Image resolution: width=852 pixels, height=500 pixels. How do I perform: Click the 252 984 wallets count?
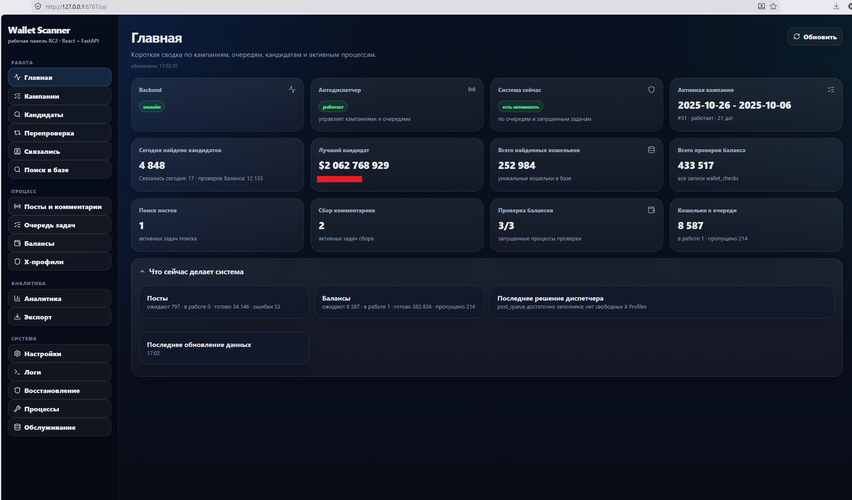517,166
